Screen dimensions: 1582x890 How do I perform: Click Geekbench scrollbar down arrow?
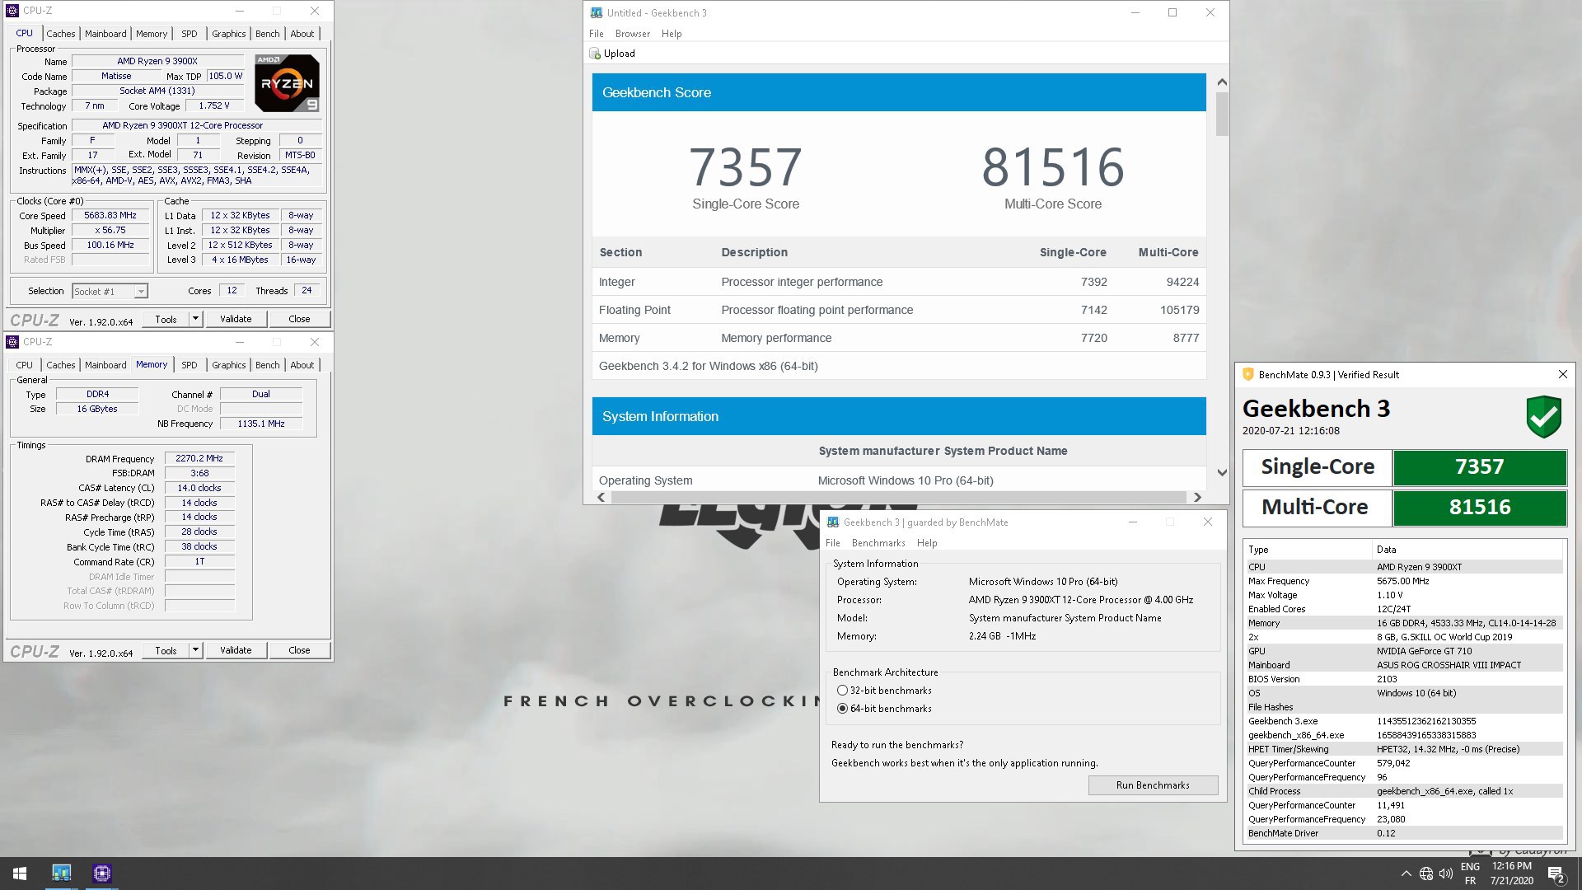click(x=1222, y=472)
